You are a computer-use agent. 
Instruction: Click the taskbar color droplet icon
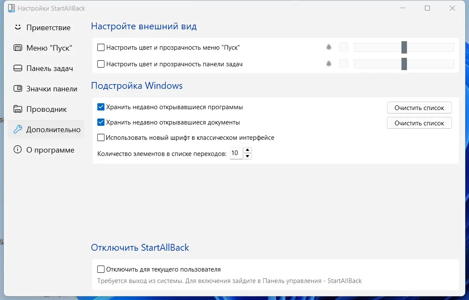[x=328, y=63]
